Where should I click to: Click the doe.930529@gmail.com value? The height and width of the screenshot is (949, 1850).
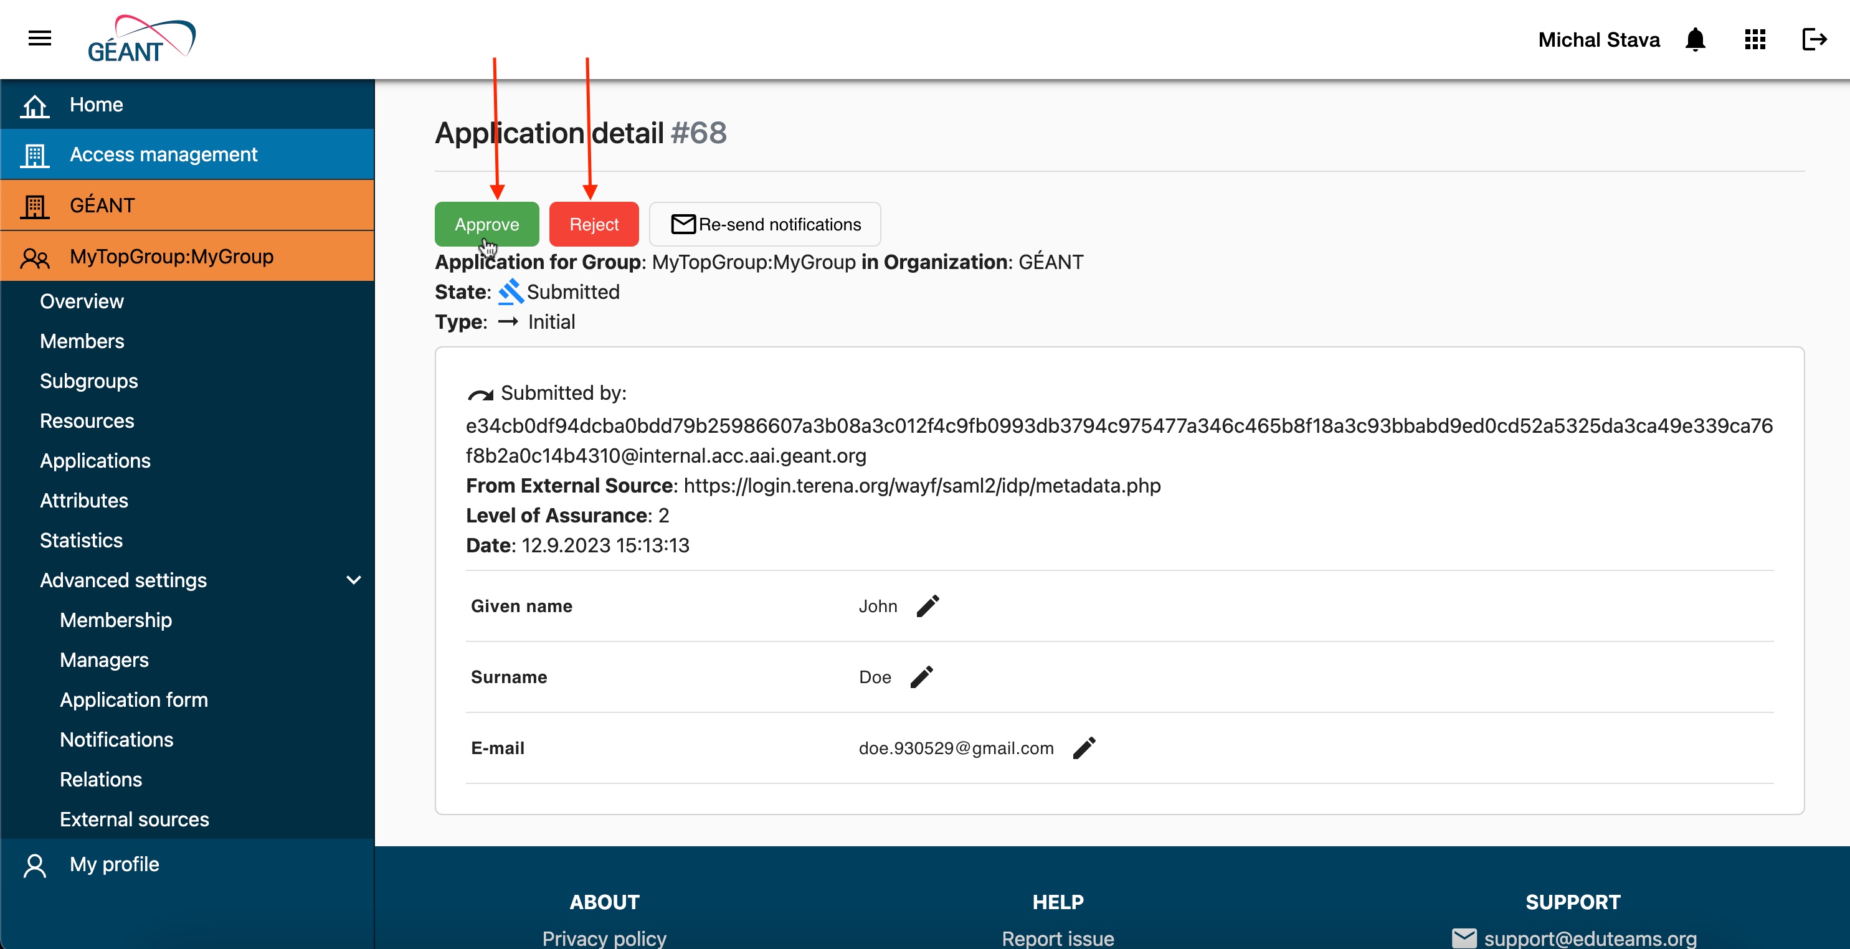pyautogui.click(x=956, y=748)
